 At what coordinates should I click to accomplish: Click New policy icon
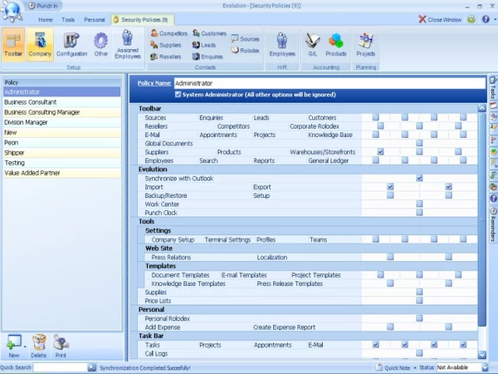[x=13, y=346]
